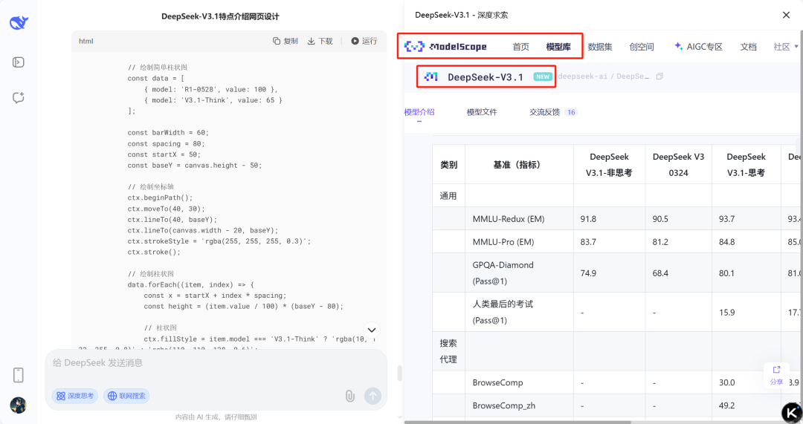Click the horizontal scrollbar under the table
Viewport: 803px width, 424px height.
pyautogui.click(x=517, y=422)
